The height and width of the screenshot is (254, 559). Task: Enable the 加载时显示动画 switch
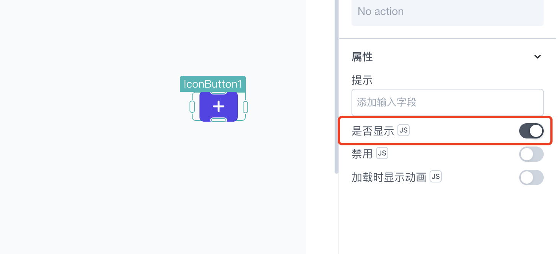tap(531, 177)
